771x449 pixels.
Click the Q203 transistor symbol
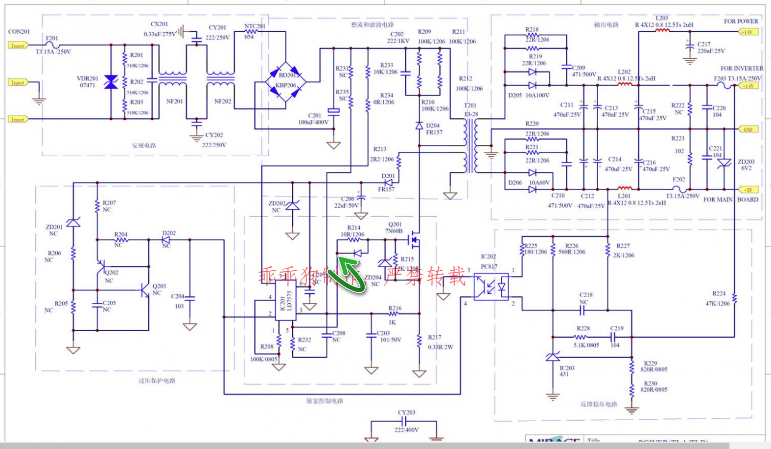point(143,290)
